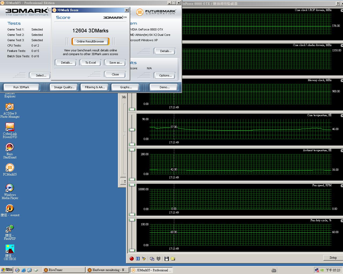Start log recording with the red record icon
This screenshot has height=274, width=343.
132,258
